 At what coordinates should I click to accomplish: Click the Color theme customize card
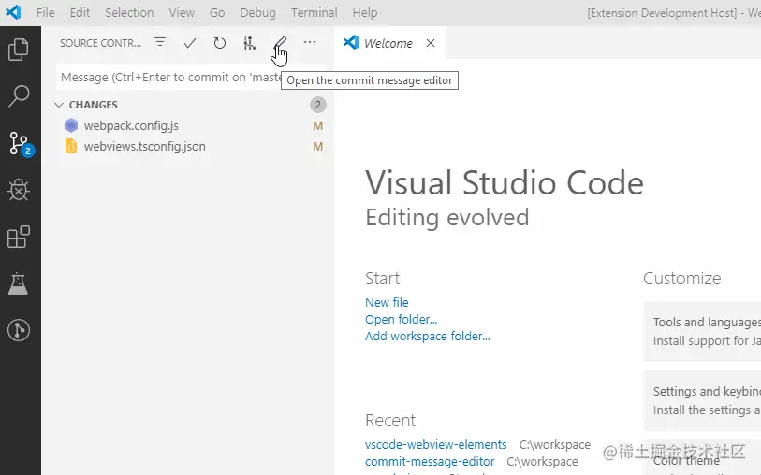[702, 457]
